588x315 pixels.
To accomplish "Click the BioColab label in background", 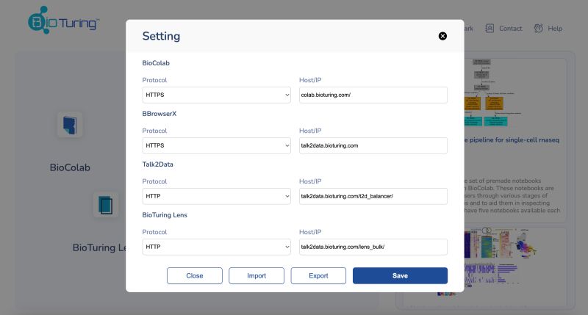I will 70,167.
